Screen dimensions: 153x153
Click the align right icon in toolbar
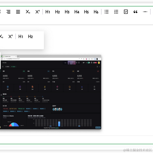click(x=8, y=12)
